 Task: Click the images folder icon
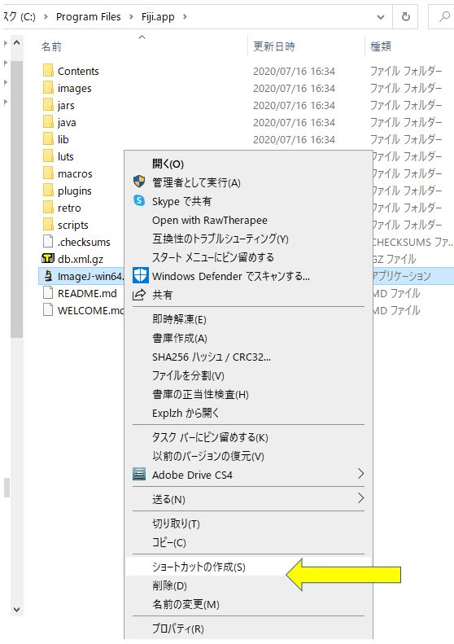(x=48, y=88)
